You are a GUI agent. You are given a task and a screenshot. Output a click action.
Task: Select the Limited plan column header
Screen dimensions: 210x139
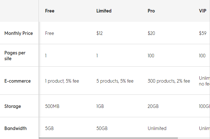(x=104, y=11)
